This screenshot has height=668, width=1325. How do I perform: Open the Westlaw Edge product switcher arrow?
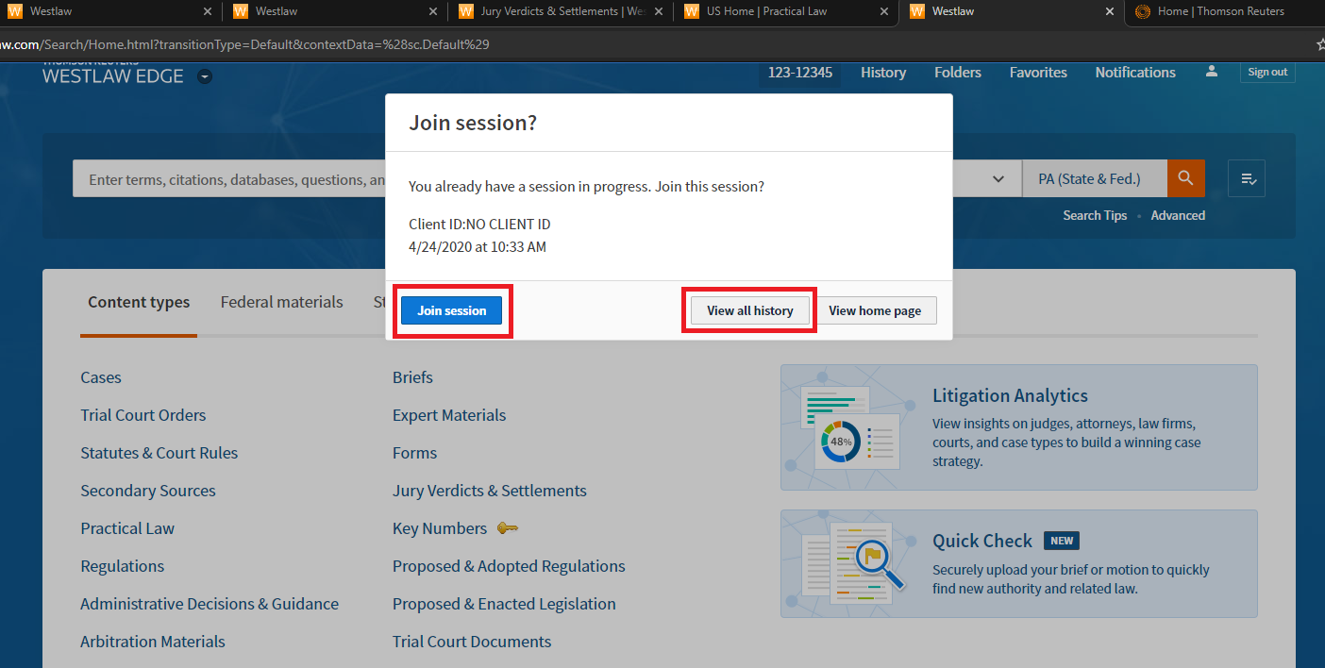[x=205, y=77]
